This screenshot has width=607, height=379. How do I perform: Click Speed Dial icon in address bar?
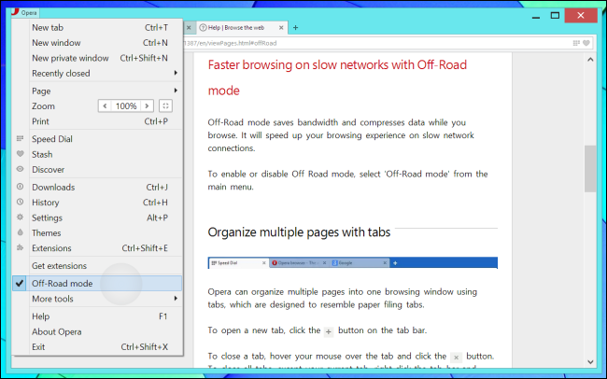click(x=576, y=43)
